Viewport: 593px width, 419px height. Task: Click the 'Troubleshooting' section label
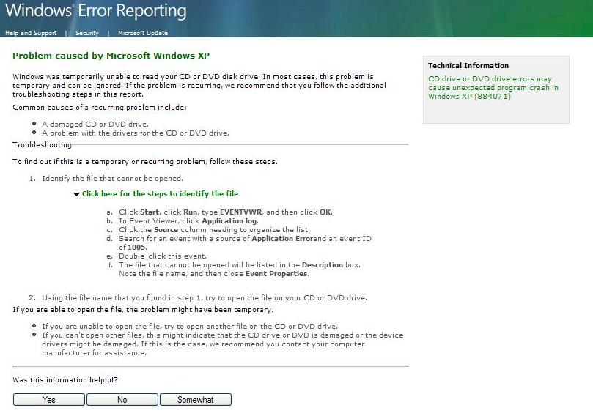(x=42, y=145)
